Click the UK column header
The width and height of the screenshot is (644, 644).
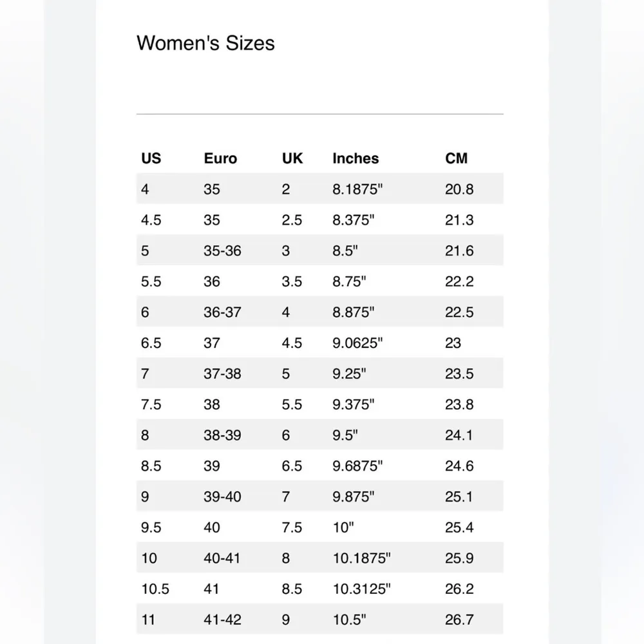292,158
